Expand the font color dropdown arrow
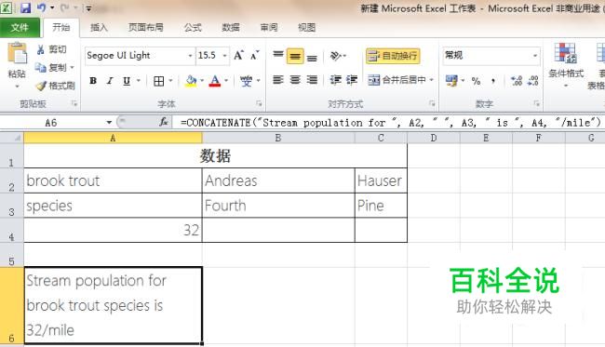 226,81
